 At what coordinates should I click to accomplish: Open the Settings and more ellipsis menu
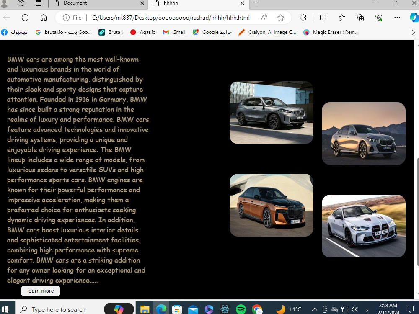tap(397, 18)
